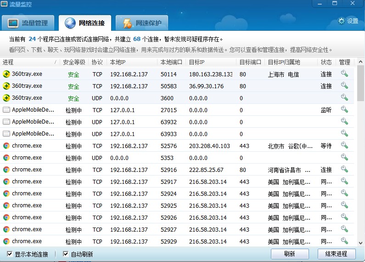Click the wrench for chrome.exe port 52576
The height and width of the screenshot is (262, 365).
(344, 146)
